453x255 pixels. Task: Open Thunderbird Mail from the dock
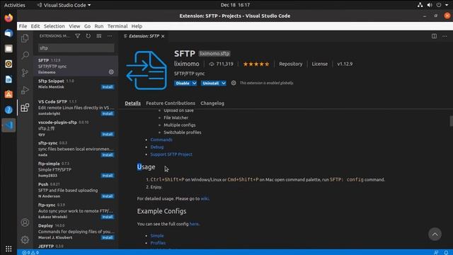click(x=8, y=33)
